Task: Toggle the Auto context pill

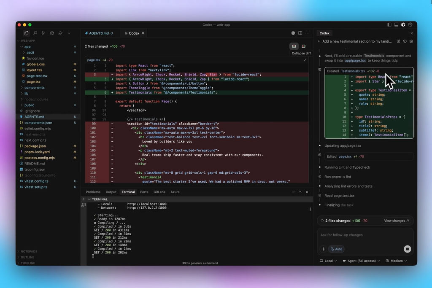Action: (336, 249)
